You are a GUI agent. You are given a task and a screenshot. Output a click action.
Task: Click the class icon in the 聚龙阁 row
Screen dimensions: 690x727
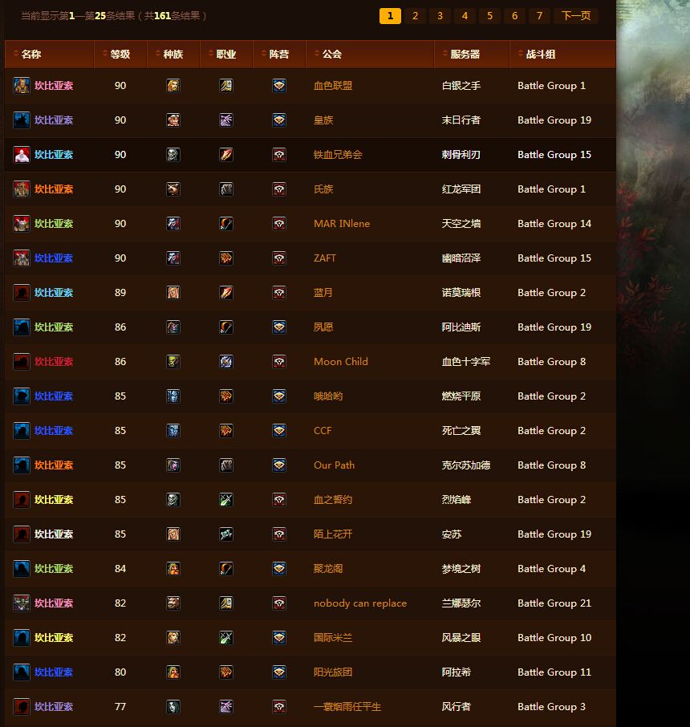(225, 568)
